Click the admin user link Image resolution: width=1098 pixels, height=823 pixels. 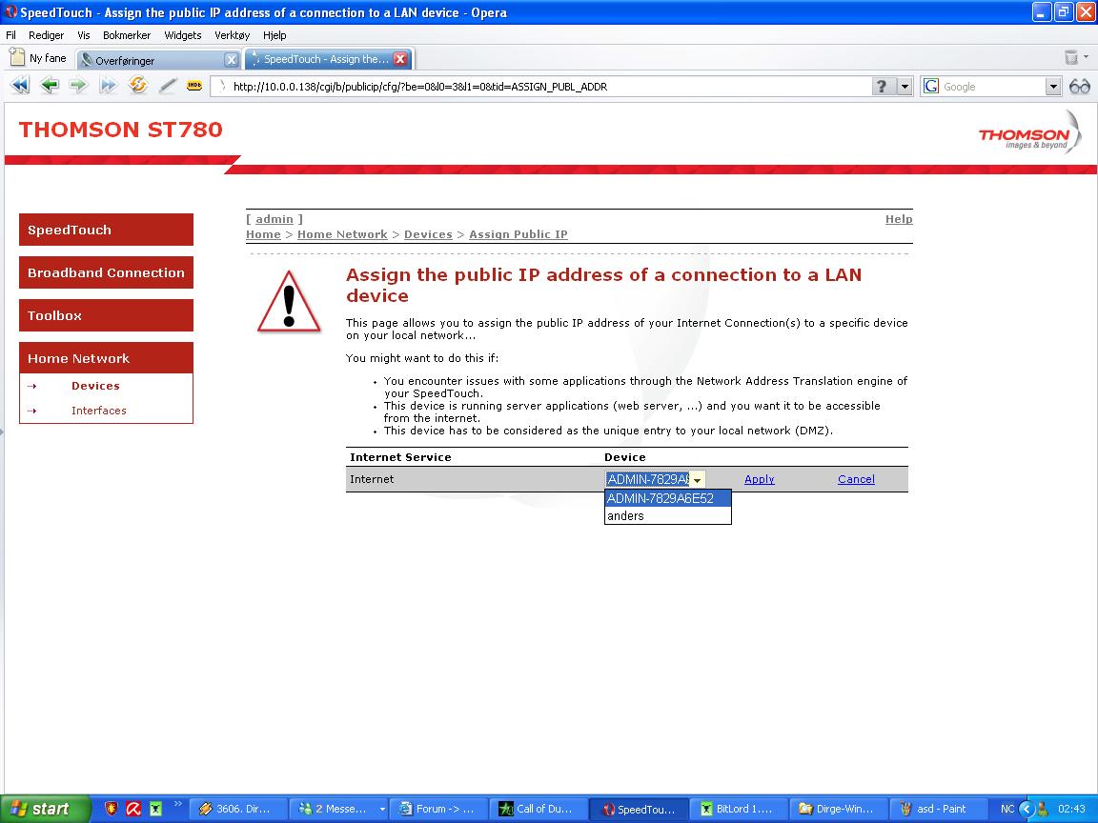[274, 219]
